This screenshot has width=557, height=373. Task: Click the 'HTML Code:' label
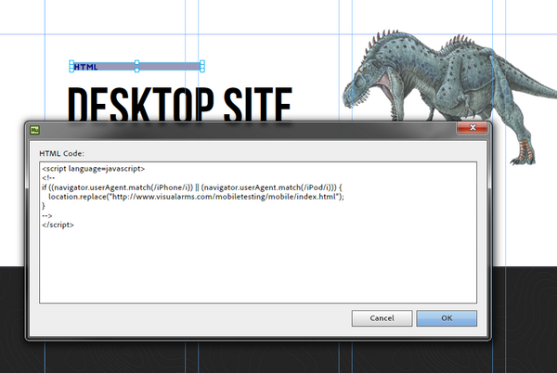pos(61,153)
